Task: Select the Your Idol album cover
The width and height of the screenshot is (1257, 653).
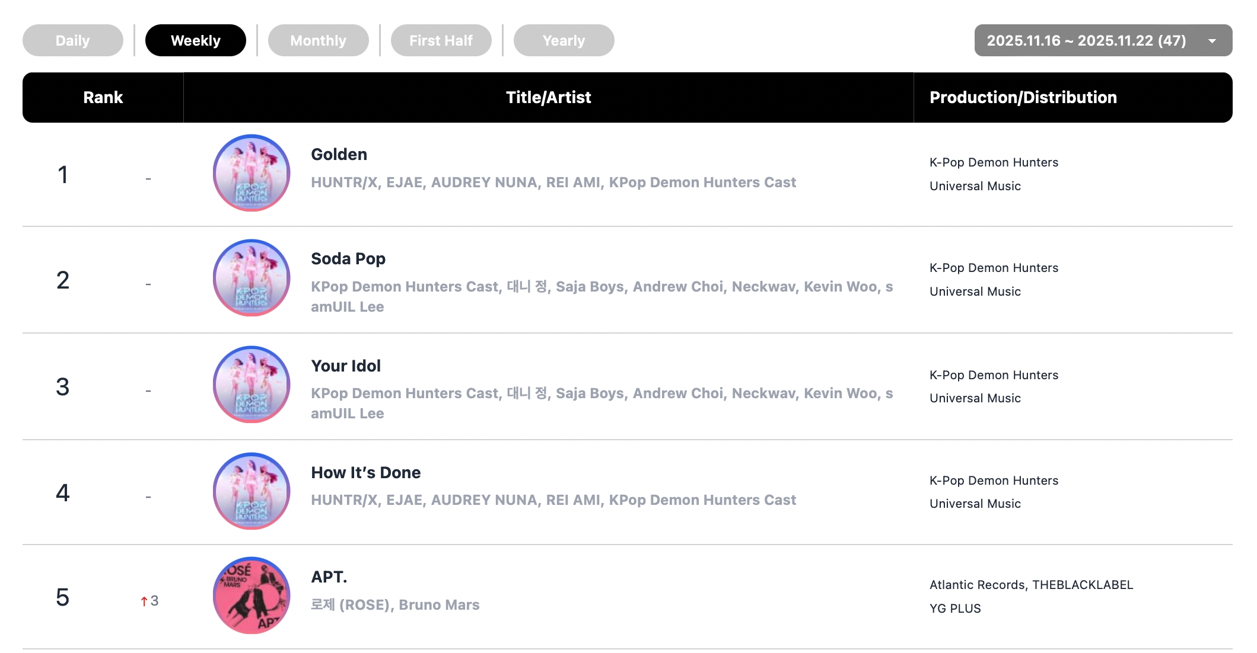Action: pyautogui.click(x=252, y=385)
